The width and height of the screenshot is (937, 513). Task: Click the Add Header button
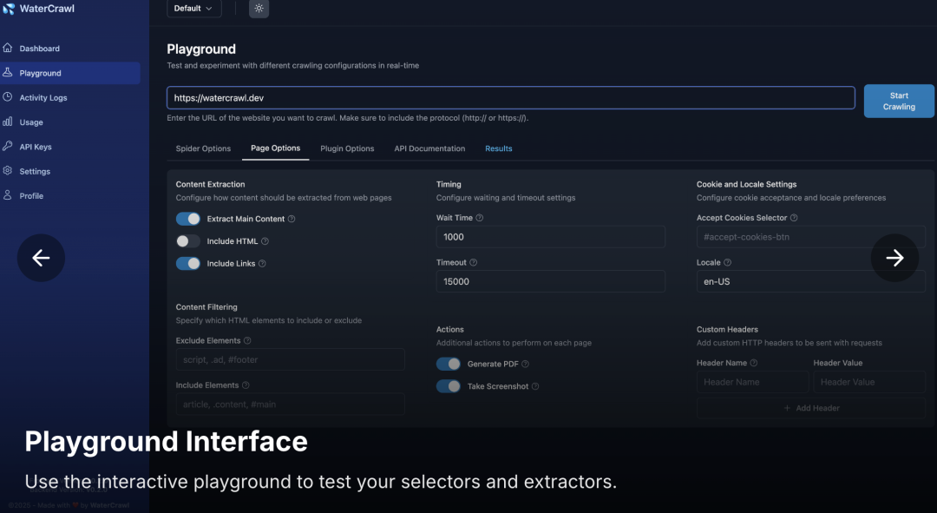point(811,408)
